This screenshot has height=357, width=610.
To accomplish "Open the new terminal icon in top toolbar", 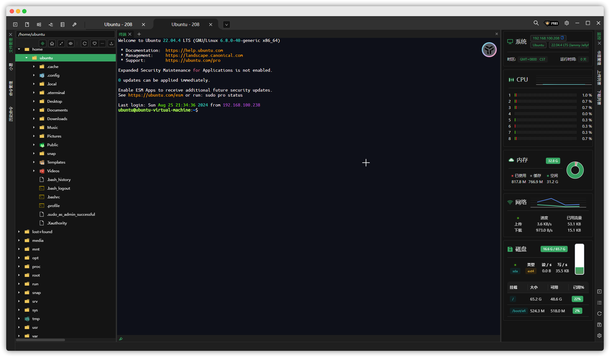I will [15, 25].
